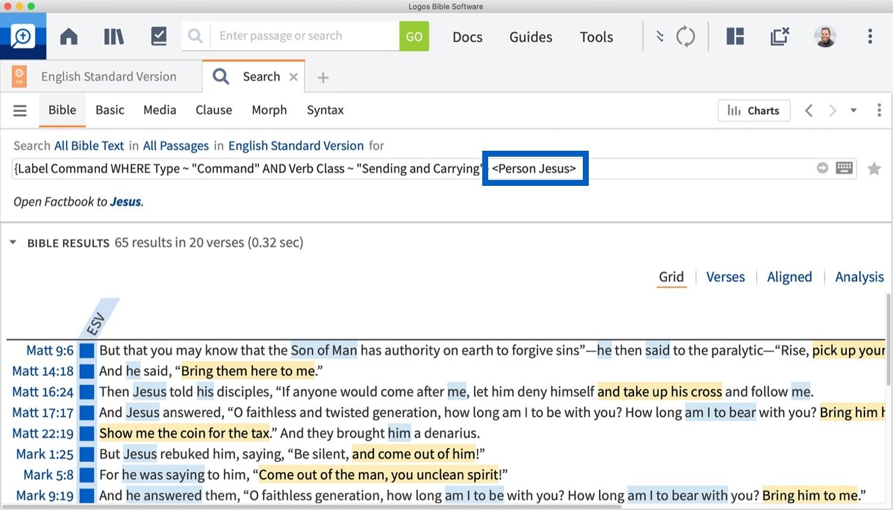Click the blue square in Matt 22:19 row
This screenshot has height=510, width=893.
pos(87,434)
